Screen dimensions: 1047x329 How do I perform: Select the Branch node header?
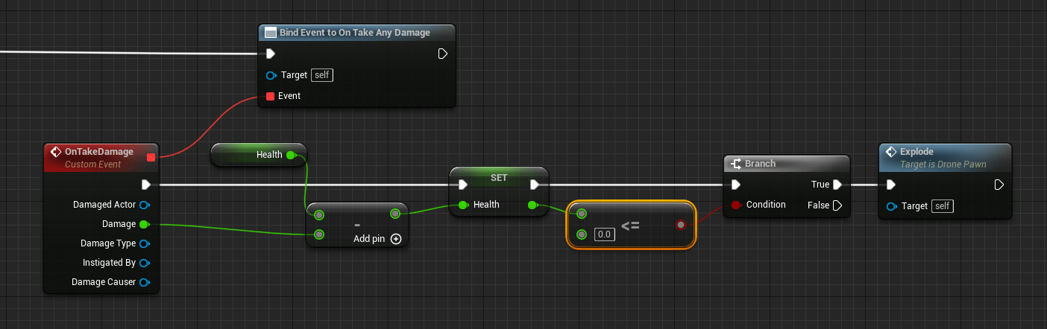787,164
